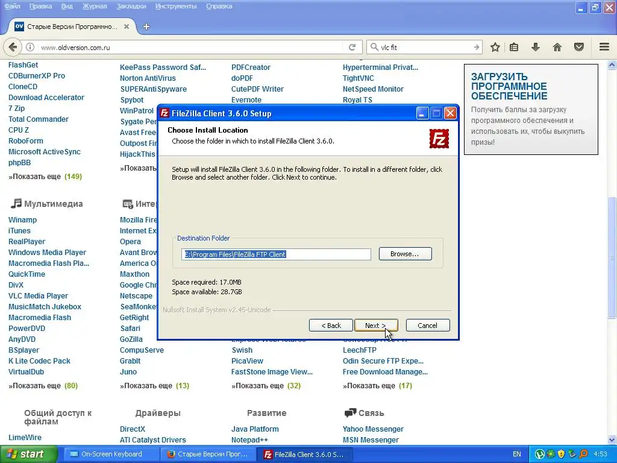The height and width of the screenshot is (463, 617).
Task: Open the Файл menu
Action: pyautogui.click(x=12, y=6)
